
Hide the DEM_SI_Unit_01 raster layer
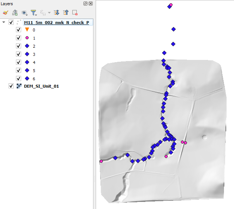11,86
